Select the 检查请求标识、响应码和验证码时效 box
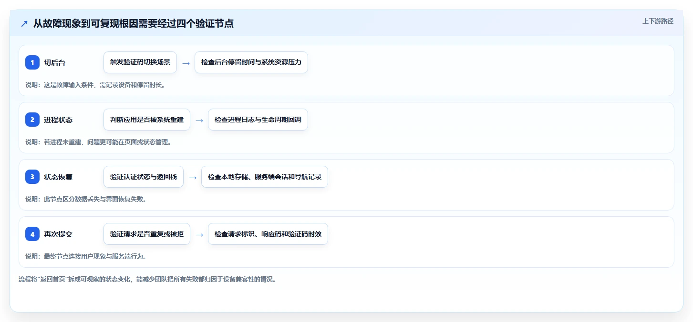This screenshot has height=322, width=693. tap(268, 234)
